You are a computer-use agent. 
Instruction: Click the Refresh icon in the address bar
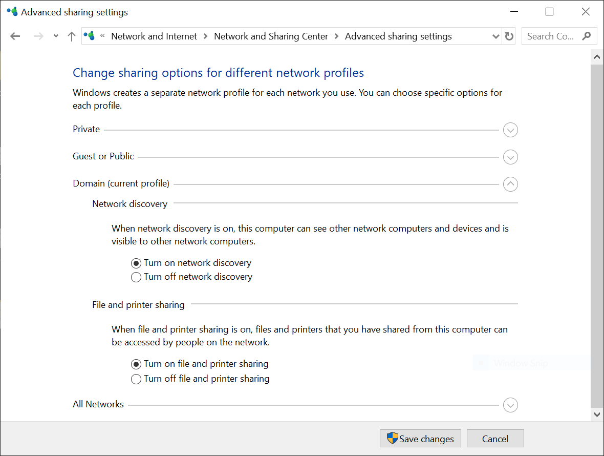coord(509,36)
